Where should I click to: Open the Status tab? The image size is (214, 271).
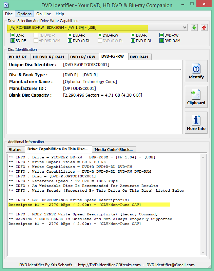[x=15, y=150]
